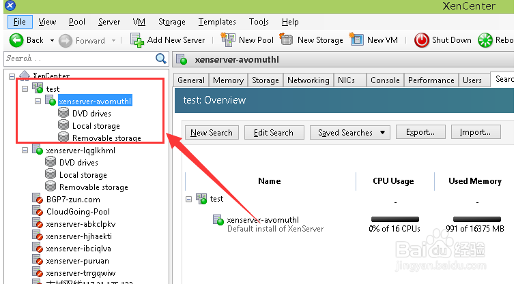
Task: Click the disconnected xenserver-ibciqlva icon
Action: [38, 248]
